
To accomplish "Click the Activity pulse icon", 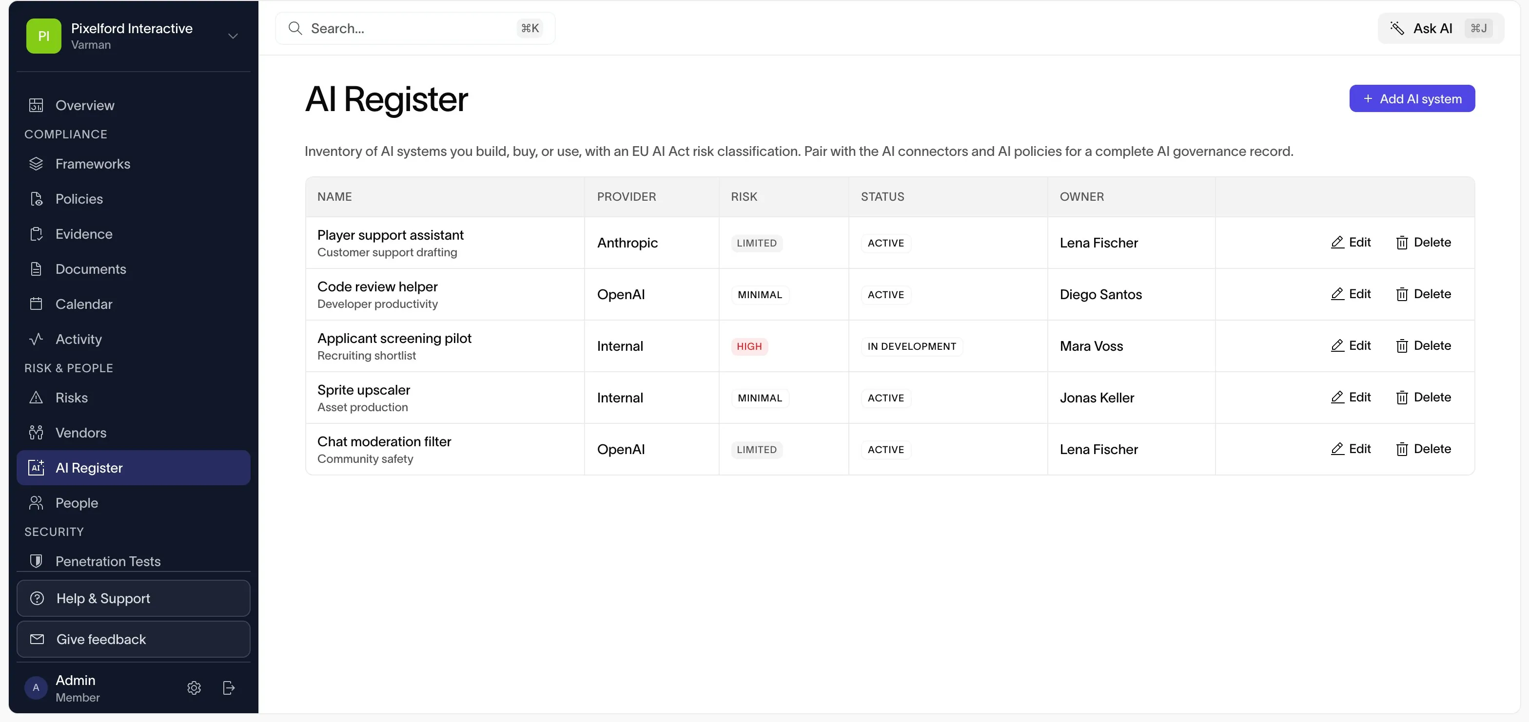I will 36,339.
